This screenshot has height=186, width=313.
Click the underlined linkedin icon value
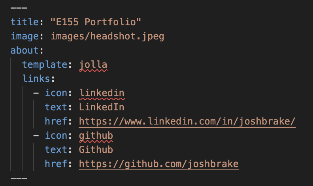pyautogui.click(x=102, y=93)
